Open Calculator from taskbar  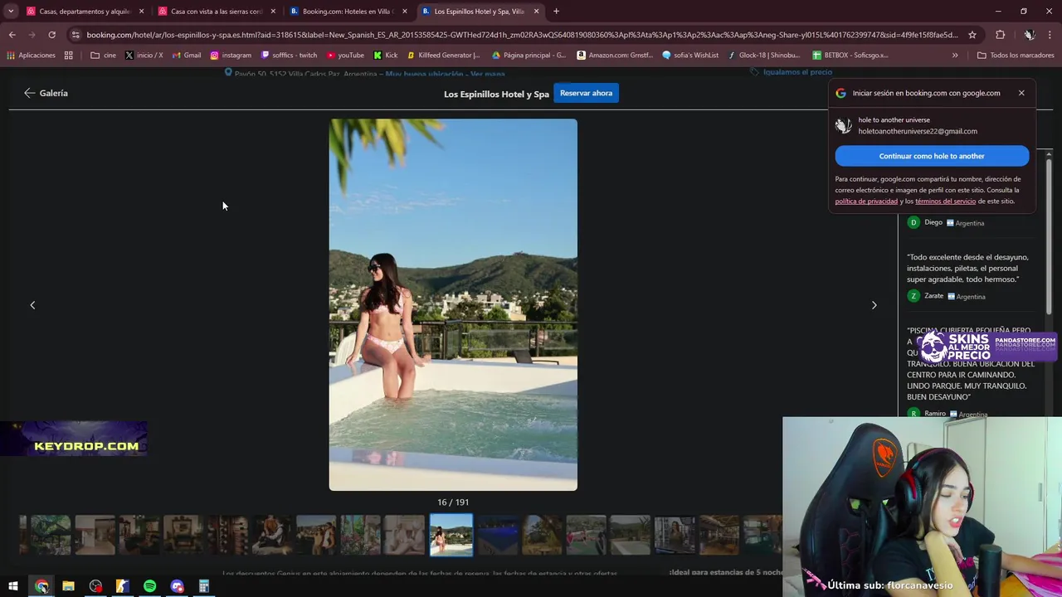[x=203, y=586]
